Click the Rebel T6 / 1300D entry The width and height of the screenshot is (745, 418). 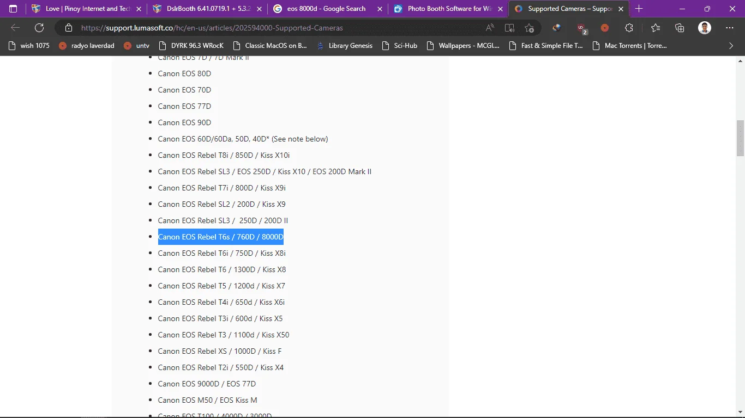point(222,269)
